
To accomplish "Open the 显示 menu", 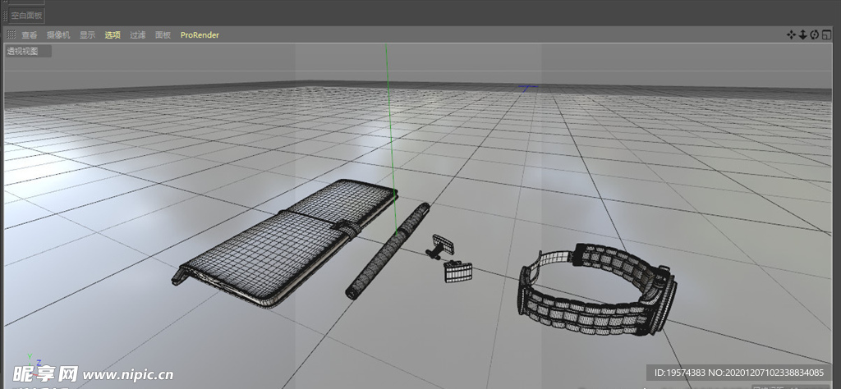I will coord(87,34).
